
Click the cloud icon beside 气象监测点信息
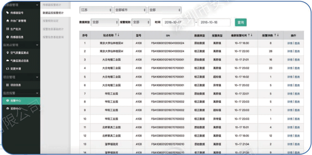point(7,61)
